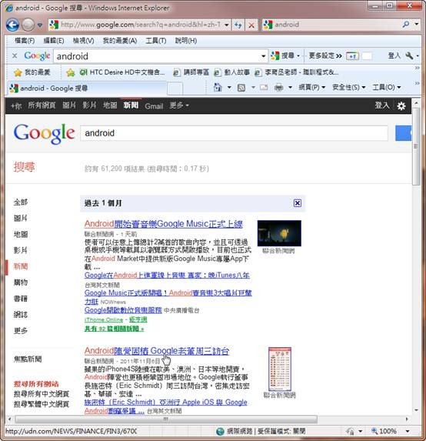
Task: Click the Google Toolbar wrench settings icon
Action: click(x=409, y=55)
